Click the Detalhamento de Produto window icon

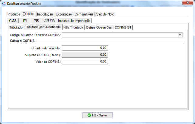[4, 4]
